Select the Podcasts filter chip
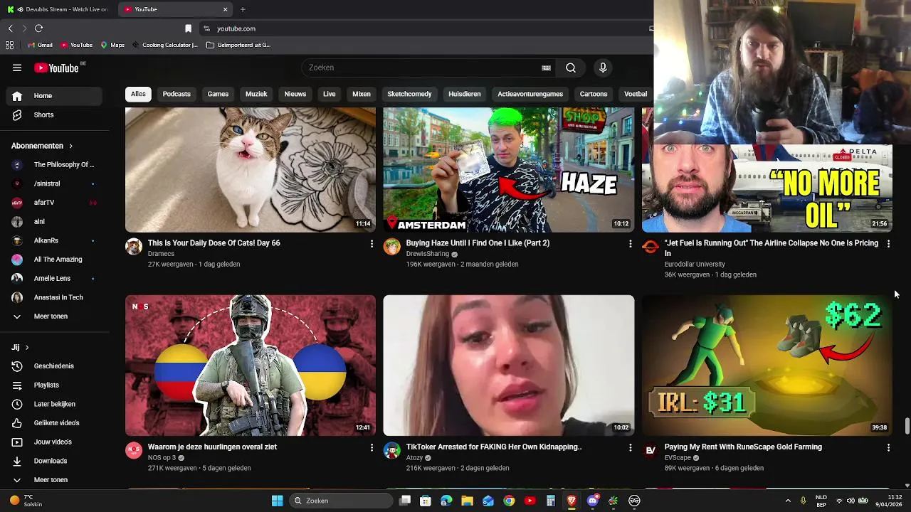The height and width of the screenshot is (512, 911). pos(177,94)
